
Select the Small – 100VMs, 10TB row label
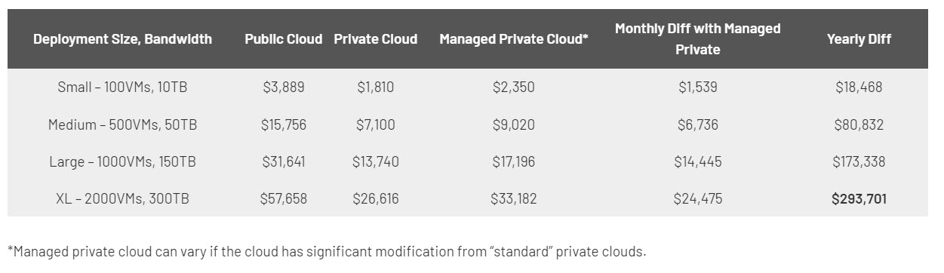click(122, 87)
